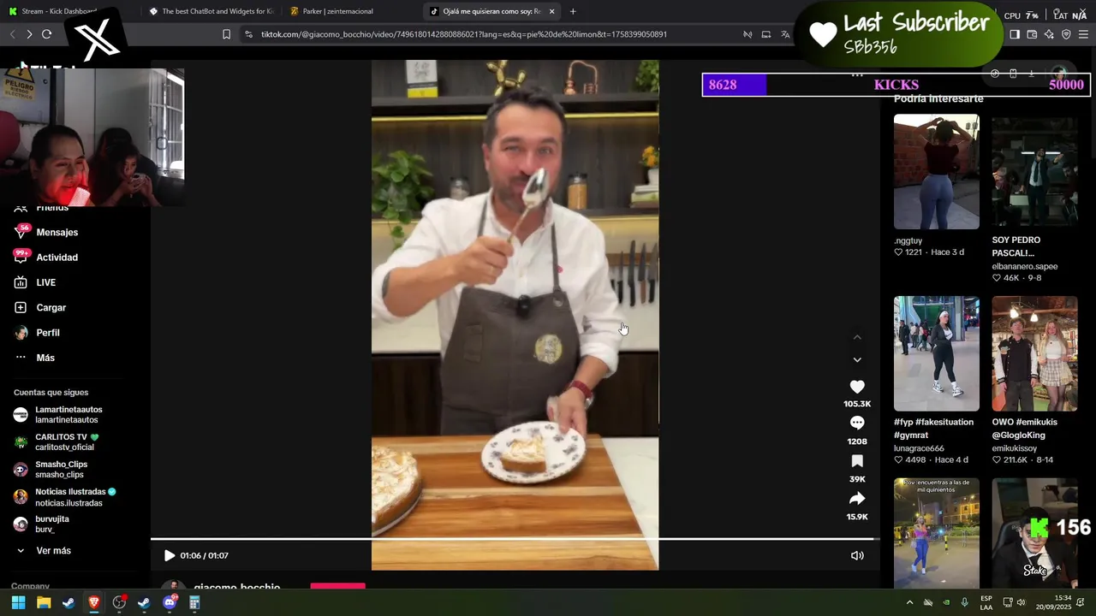Screen dimensions: 1096x616
Task: Open the microphone tray icon
Action: pyautogui.click(x=965, y=602)
